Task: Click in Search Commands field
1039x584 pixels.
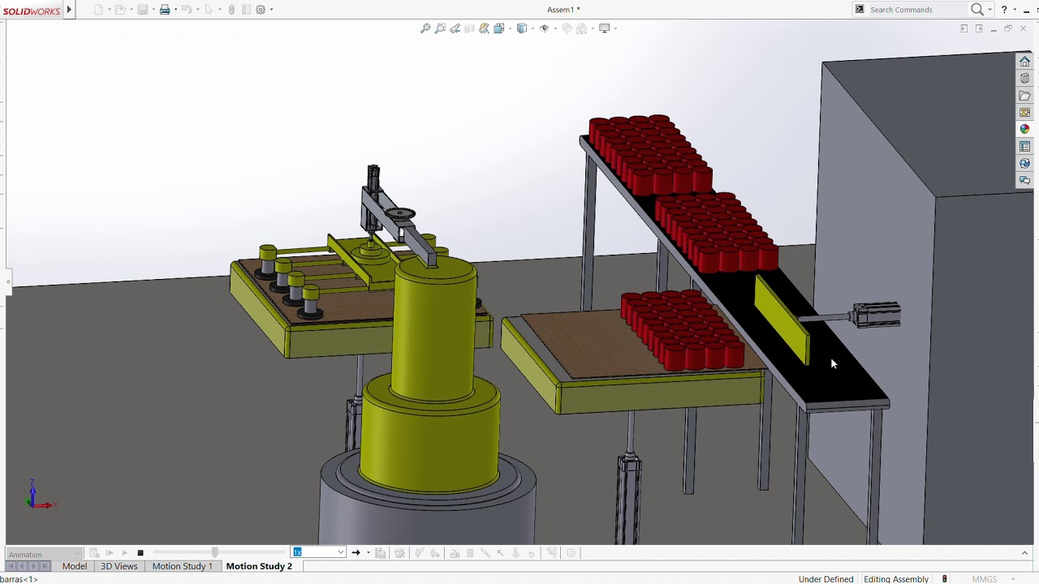Action: (x=917, y=10)
